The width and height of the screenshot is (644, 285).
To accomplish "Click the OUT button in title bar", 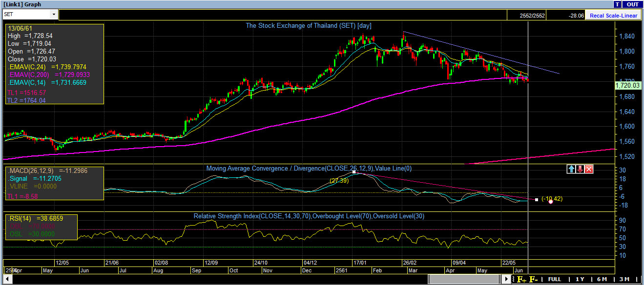I will coord(632,4).
